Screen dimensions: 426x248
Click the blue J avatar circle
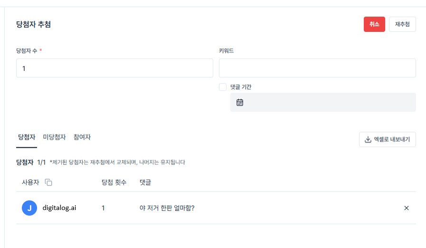(x=29, y=208)
